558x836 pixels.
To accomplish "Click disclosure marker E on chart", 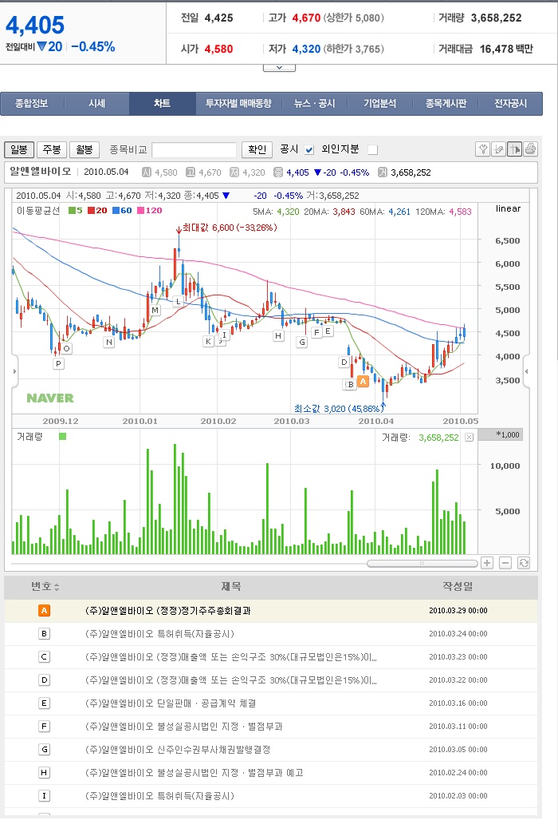I will pyautogui.click(x=328, y=331).
